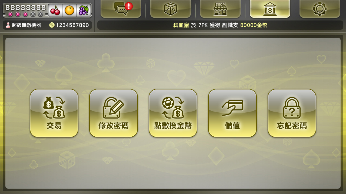Click the red exclamation notification badge
Screen dimensions: 346x194
click(x=129, y=6)
